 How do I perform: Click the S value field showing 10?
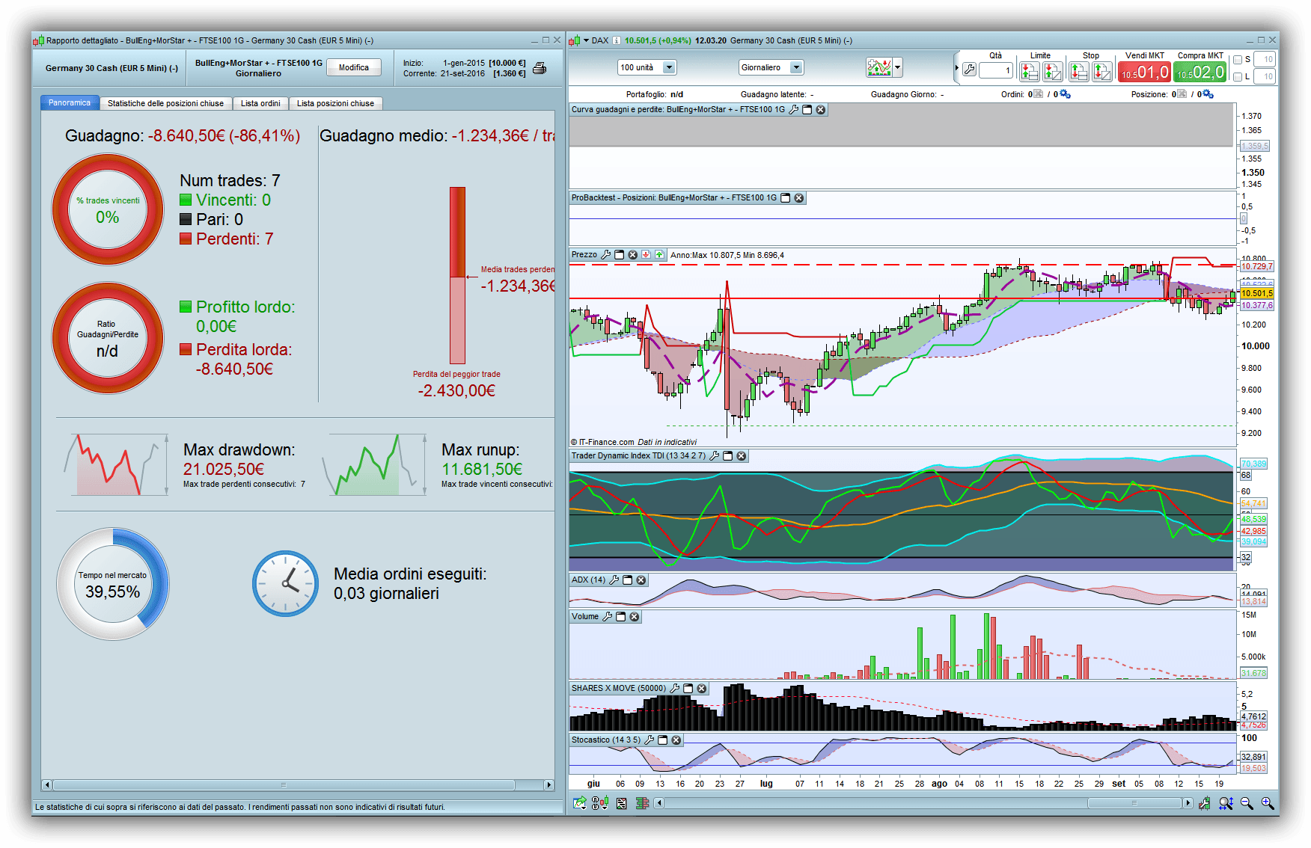[1265, 60]
